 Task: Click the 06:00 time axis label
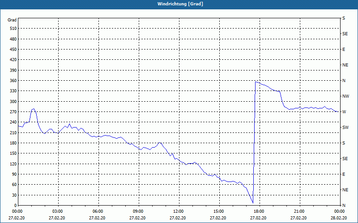[98, 211]
